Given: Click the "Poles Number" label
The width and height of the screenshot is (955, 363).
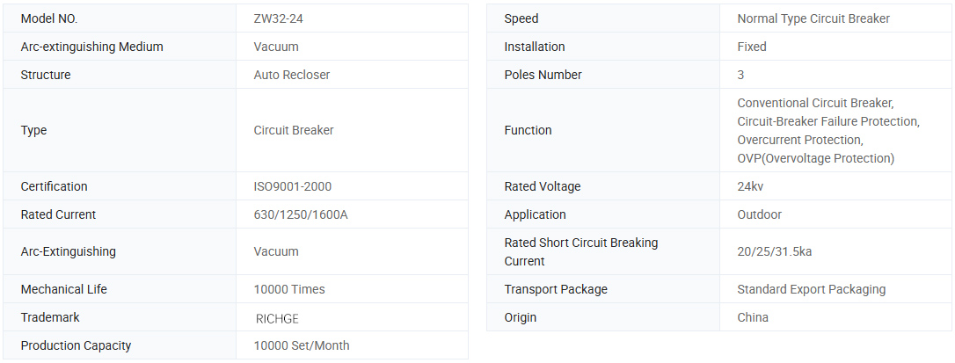Looking at the screenshot, I should (543, 75).
